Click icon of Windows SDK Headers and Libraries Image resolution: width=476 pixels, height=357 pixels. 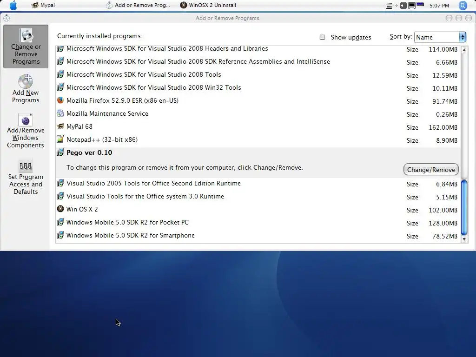[60, 48]
